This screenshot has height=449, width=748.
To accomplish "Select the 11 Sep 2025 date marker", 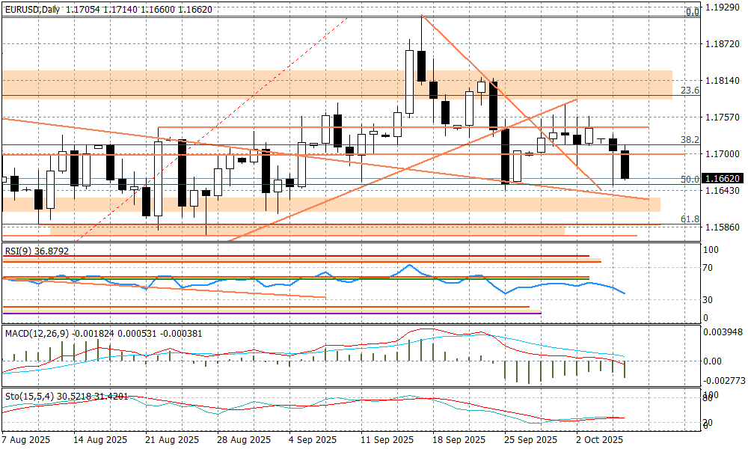I will coord(387,440).
